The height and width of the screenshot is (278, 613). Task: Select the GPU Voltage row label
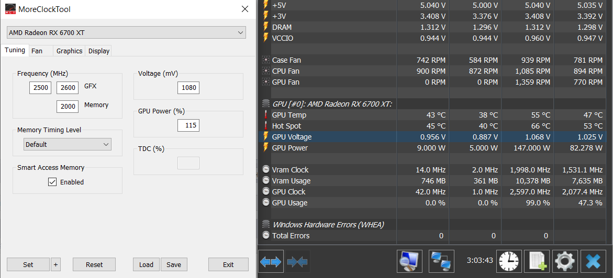tap(292, 137)
